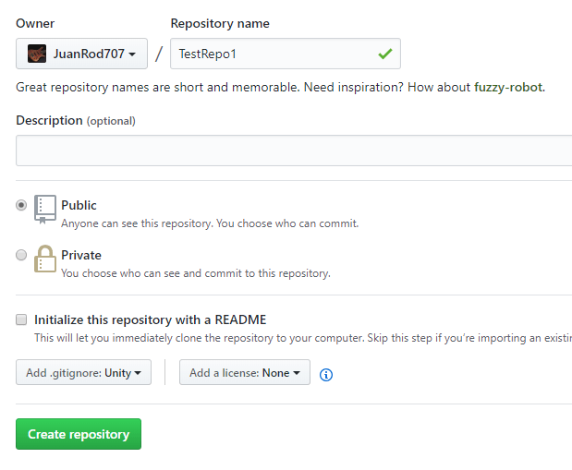Viewport: 572px width, 470px height.
Task: Click the Public repository book icon
Action: (x=45, y=209)
